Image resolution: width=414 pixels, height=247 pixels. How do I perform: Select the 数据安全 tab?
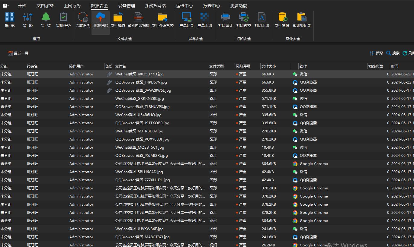pos(99,6)
